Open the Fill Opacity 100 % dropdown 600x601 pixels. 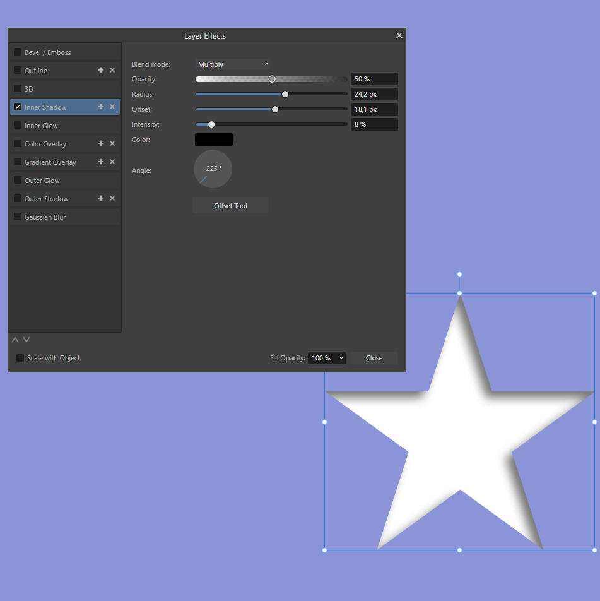pyautogui.click(x=326, y=358)
